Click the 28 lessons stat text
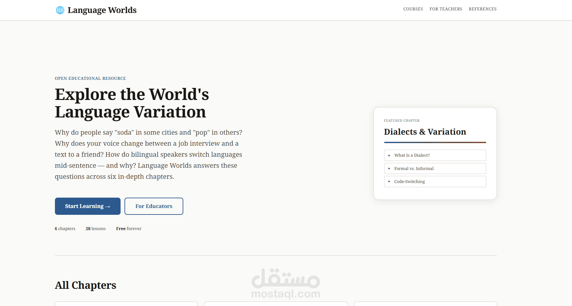Viewport: 572px width, 306px height. click(x=96, y=228)
